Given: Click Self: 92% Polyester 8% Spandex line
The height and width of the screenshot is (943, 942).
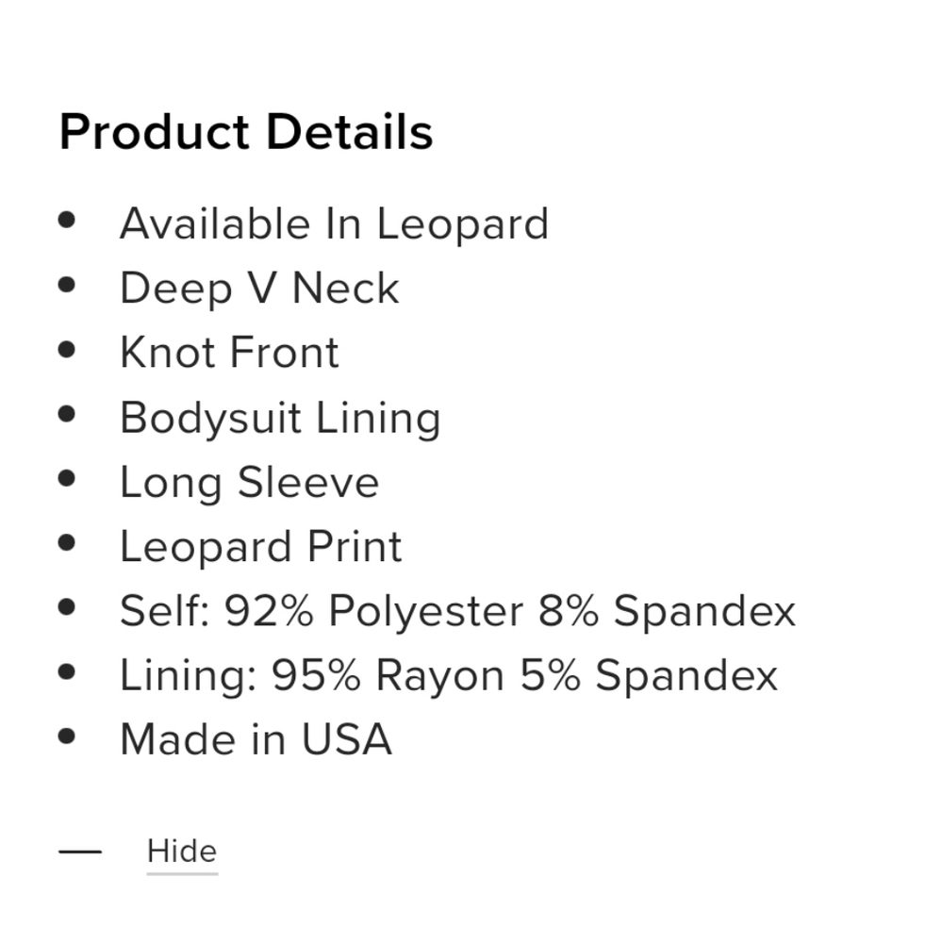Looking at the screenshot, I should [x=457, y=611].
